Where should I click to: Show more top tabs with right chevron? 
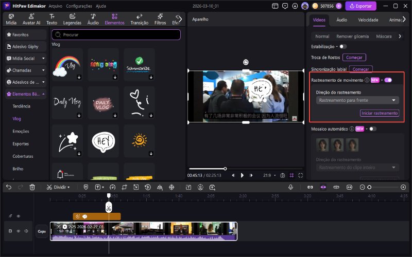180,19
